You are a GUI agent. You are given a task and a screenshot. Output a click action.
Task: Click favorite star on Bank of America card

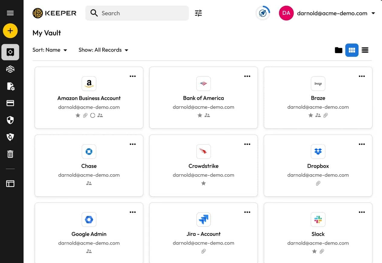pos(200,115)
